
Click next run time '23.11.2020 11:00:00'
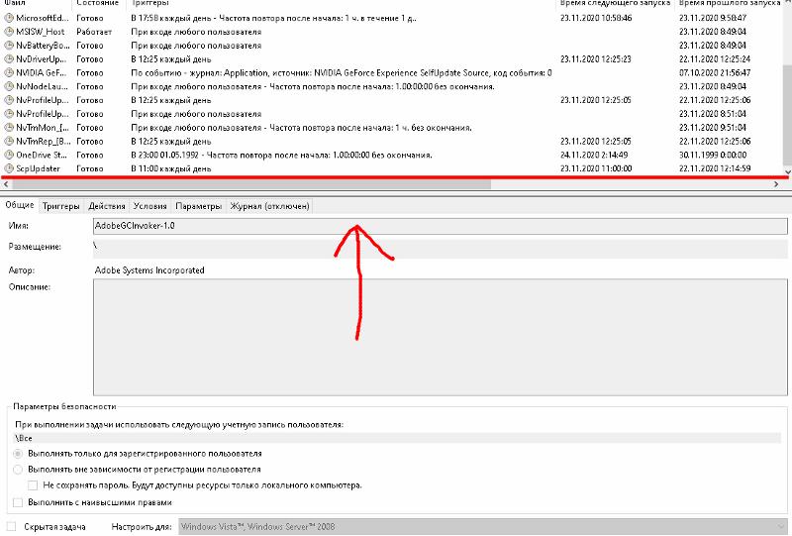tap(596, 168)
